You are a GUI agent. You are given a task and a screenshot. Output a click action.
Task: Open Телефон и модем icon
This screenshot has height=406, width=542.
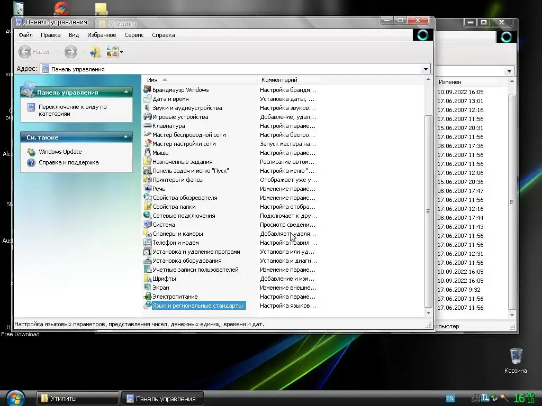click(x=147, y=242)
